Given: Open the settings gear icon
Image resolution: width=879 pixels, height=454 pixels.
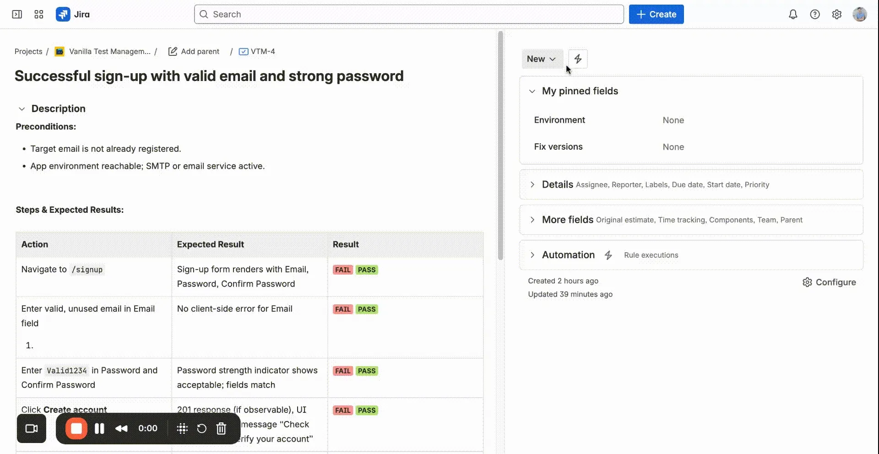Looking at the screenshot, I should click(x=837, y=14).
